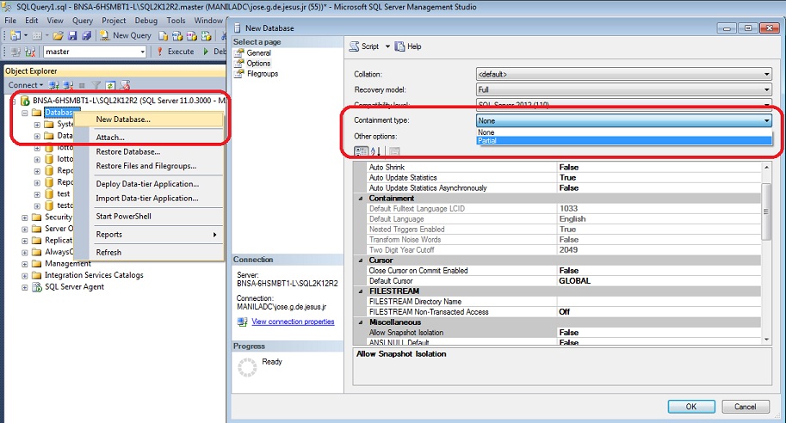Click the Database Engine Query icon
This screenshot has height=423, width=786.
coord(163,35)
